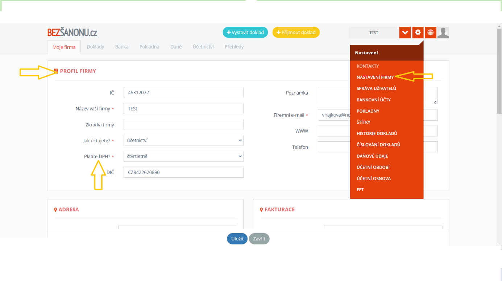The image size is (502, 281).
Task: Click the Název vaší firmy field
Action: (x=183, y=108)
